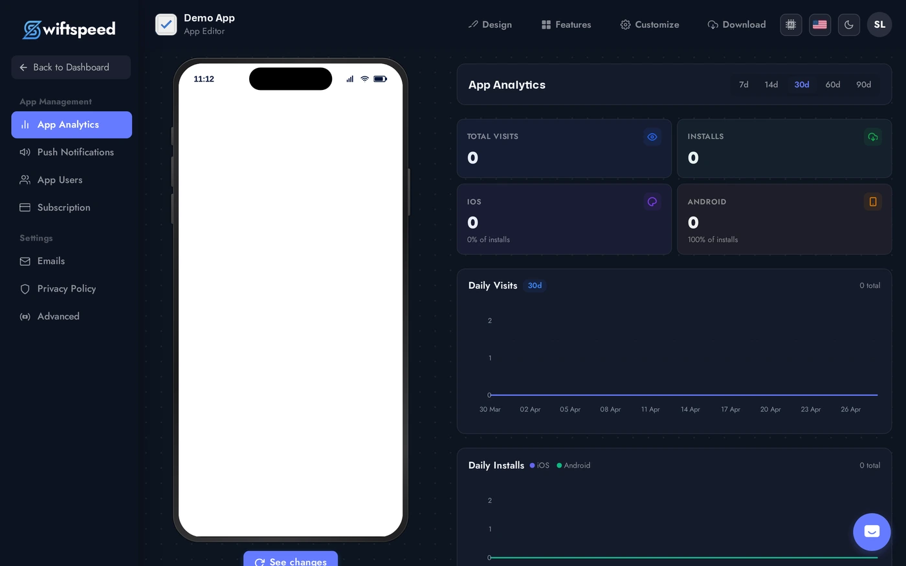Click the cloud icon on the Installs card
The width and height of the screenshot is (906, 566).
(872, 136)
